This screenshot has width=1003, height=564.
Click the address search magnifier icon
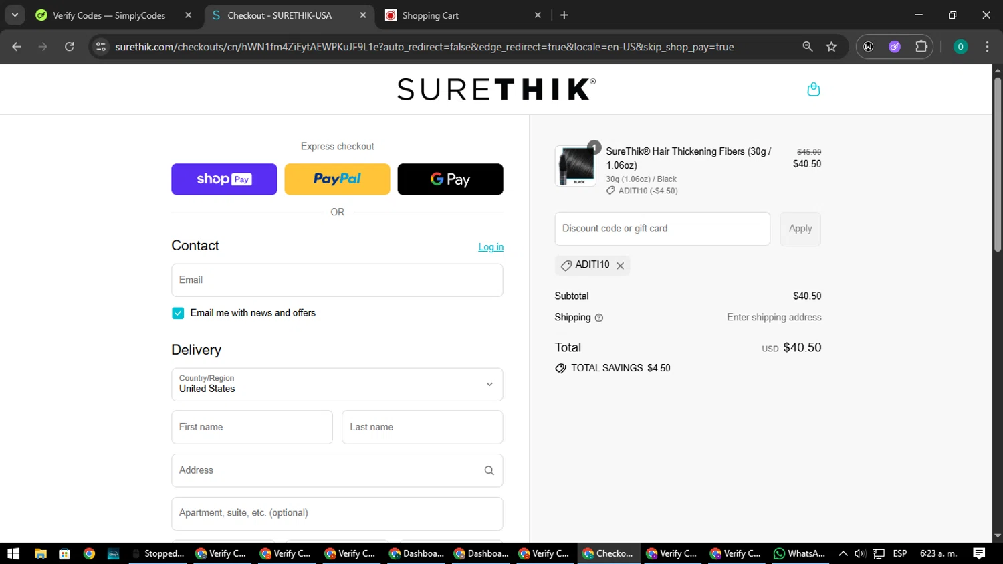click(x=489, y=470)
